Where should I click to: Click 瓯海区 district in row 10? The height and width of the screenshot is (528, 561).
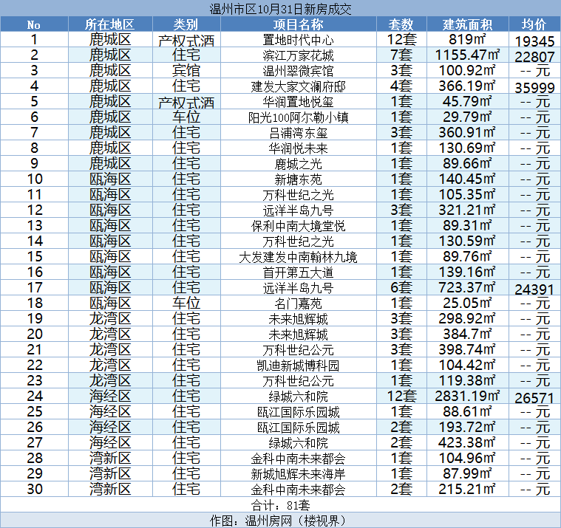pos(110,179)
